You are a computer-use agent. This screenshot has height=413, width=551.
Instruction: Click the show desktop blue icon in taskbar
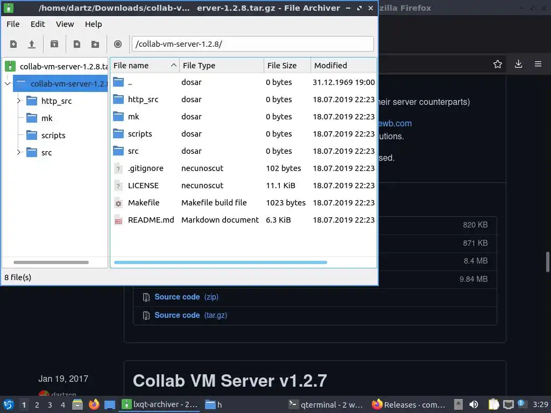pyautogui.click(x=110, y=404)
